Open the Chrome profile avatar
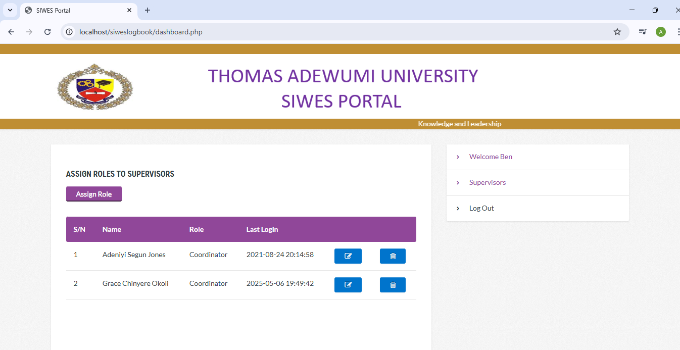 click(x=660, y=32)
